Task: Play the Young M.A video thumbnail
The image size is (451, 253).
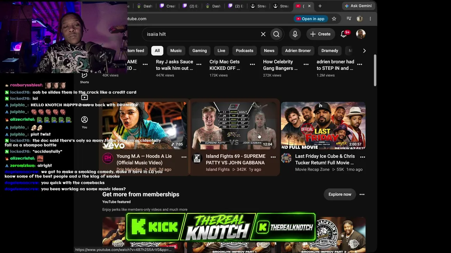Action: [x=144, y=126]
